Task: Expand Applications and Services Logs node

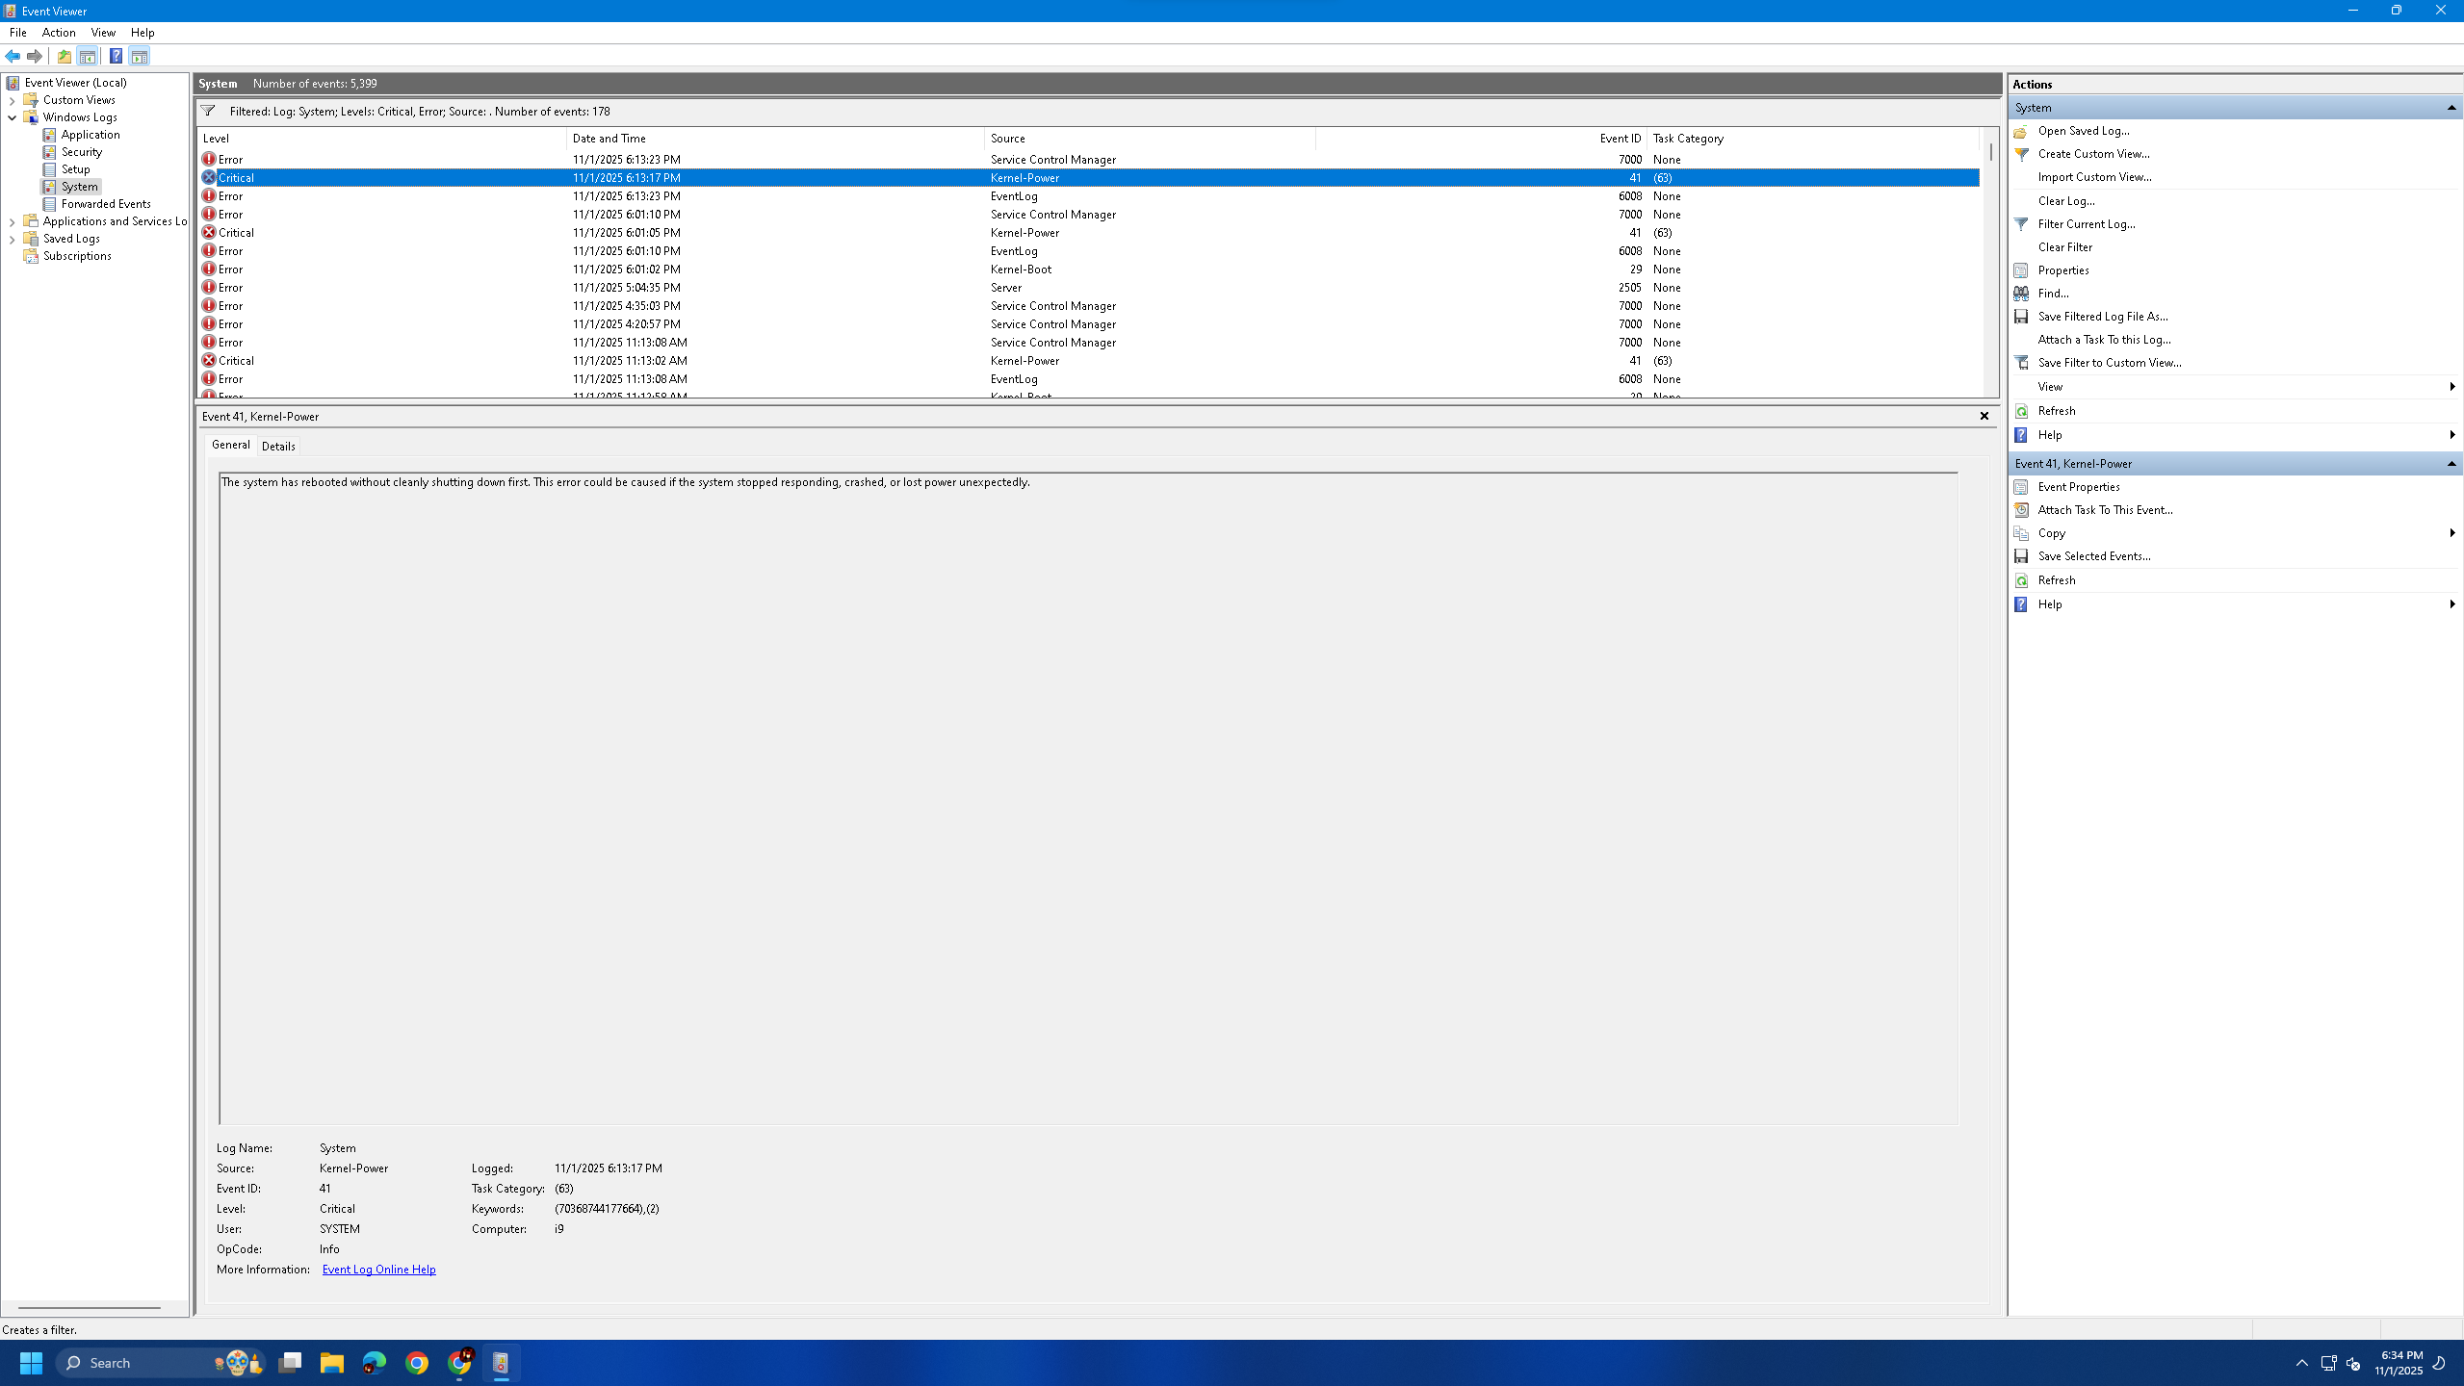Action: tap(13, 222)
